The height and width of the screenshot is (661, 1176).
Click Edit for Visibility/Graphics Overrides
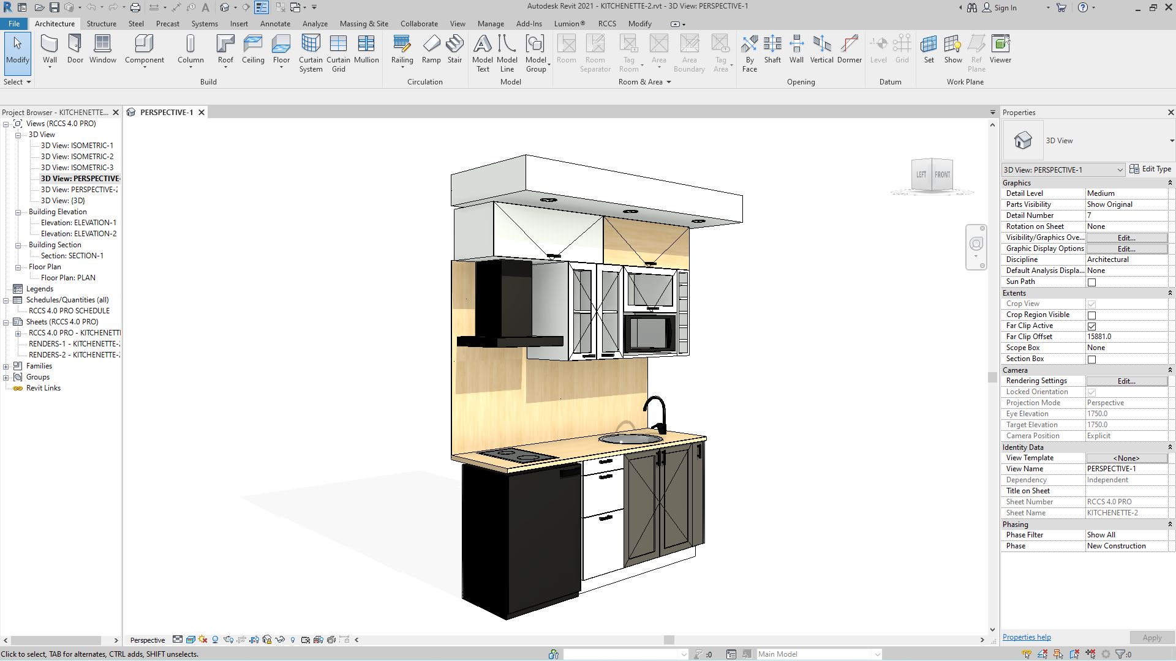pyautogui.click(x=1126, y=237)
